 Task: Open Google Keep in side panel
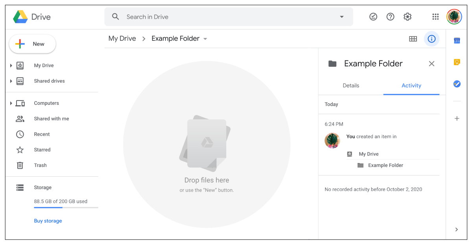(x=457, y=62)
